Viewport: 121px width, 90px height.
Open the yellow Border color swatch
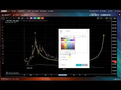pyautogui.click(x=70, y=57)
